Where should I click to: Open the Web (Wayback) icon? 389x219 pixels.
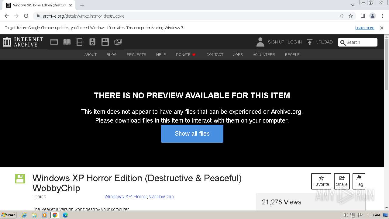pos(54,42)
